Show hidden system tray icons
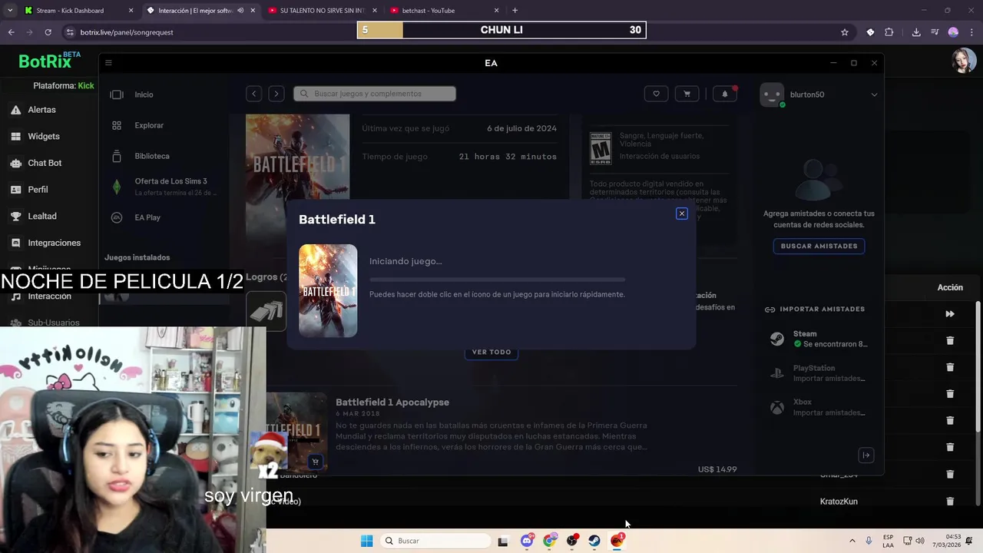Screen dimensions: 983x553 pos(852,541)
